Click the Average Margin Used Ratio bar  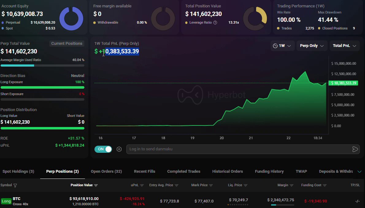[42, 66]
